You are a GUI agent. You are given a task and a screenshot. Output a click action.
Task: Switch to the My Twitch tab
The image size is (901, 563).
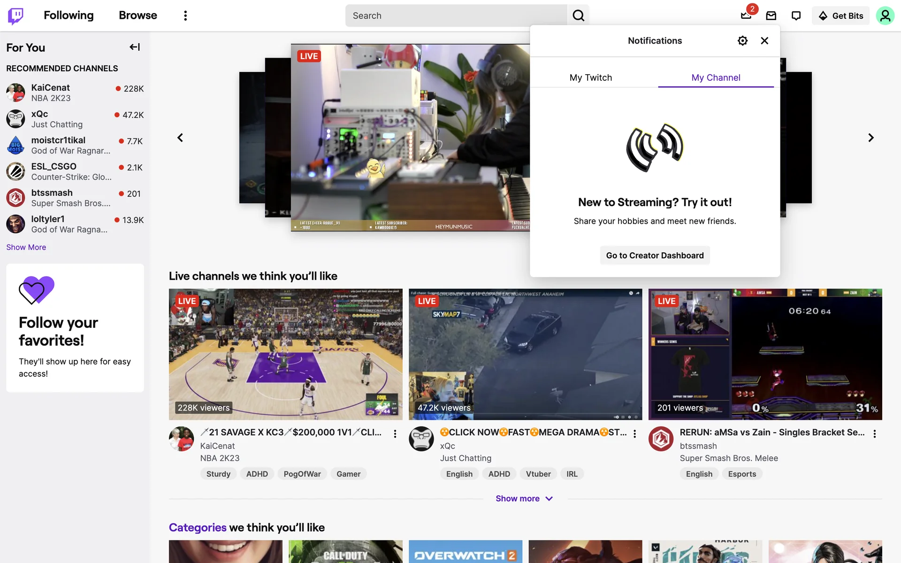pos(590,77)
